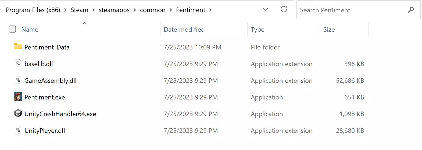This screenshot has width=422, height=150.
Task: Toggle the select all items checkbox
Action: tap(12, 29)
